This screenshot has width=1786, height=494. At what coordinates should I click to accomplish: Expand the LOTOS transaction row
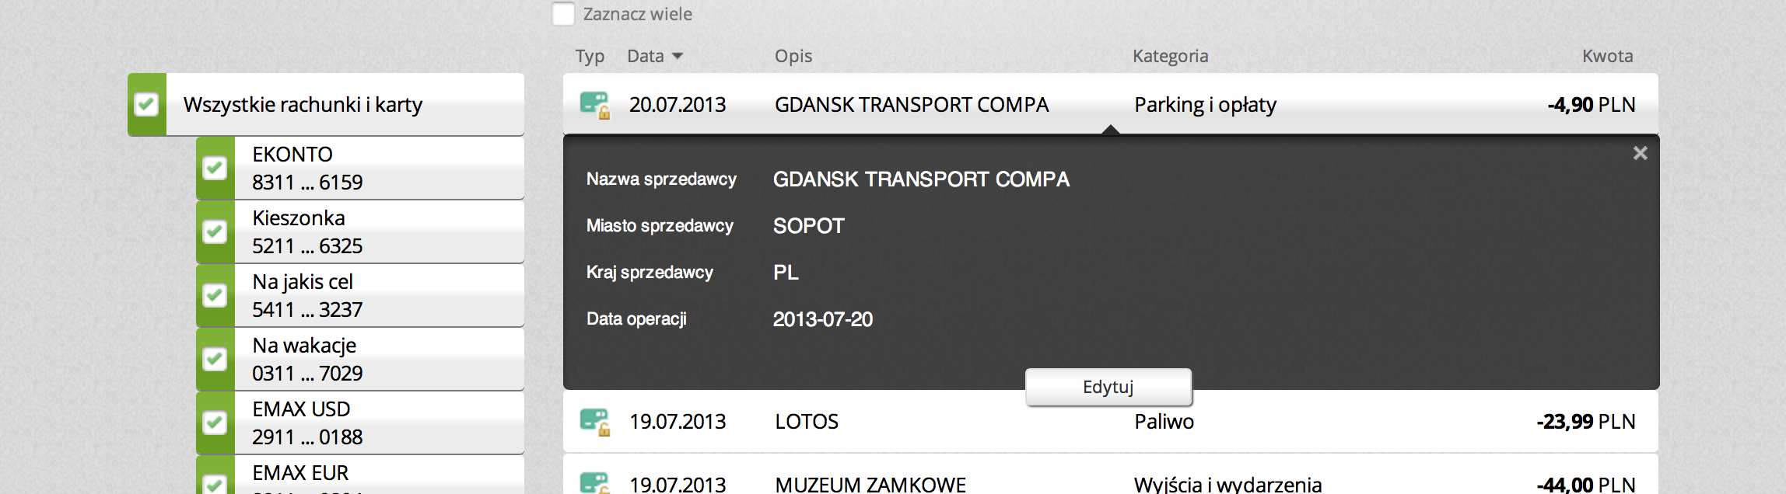(x=807, y=422)
